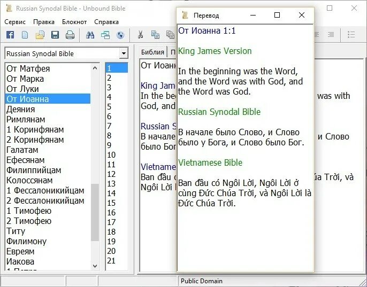Click the copy verses icon beside the Перевод window

(x=170, y=35)
